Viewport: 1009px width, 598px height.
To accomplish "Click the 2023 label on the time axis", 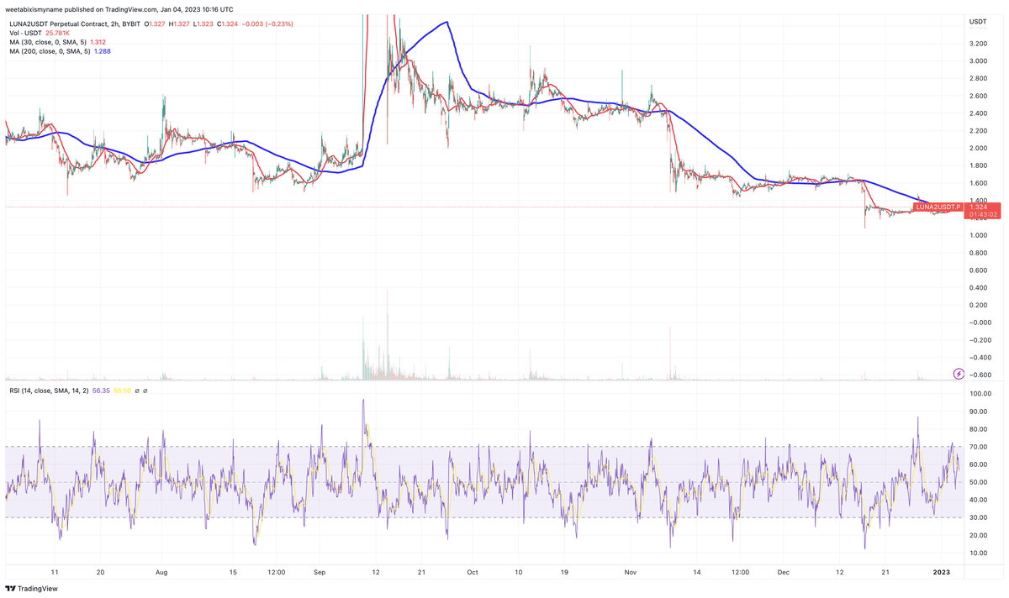I will (x=943, y=572).
